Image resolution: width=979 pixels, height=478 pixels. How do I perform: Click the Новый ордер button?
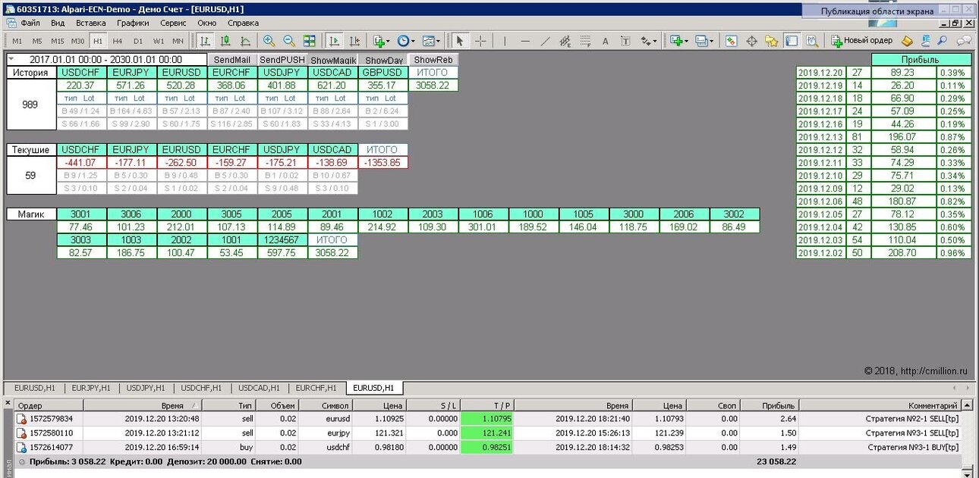pyautogui.click(x=861, y=41)
